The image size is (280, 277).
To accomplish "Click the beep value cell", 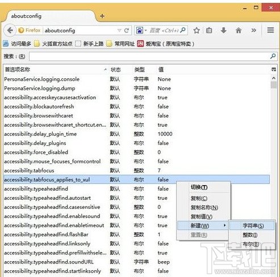I will click(x=164, y=262).
